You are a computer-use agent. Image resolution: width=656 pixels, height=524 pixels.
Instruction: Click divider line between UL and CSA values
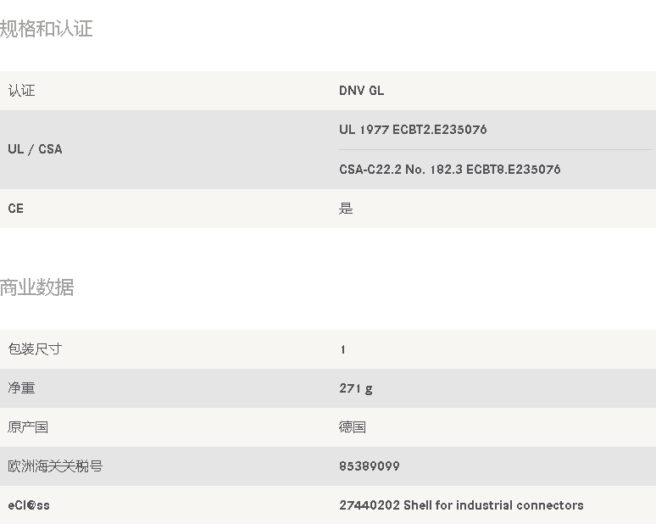point(496,150)
